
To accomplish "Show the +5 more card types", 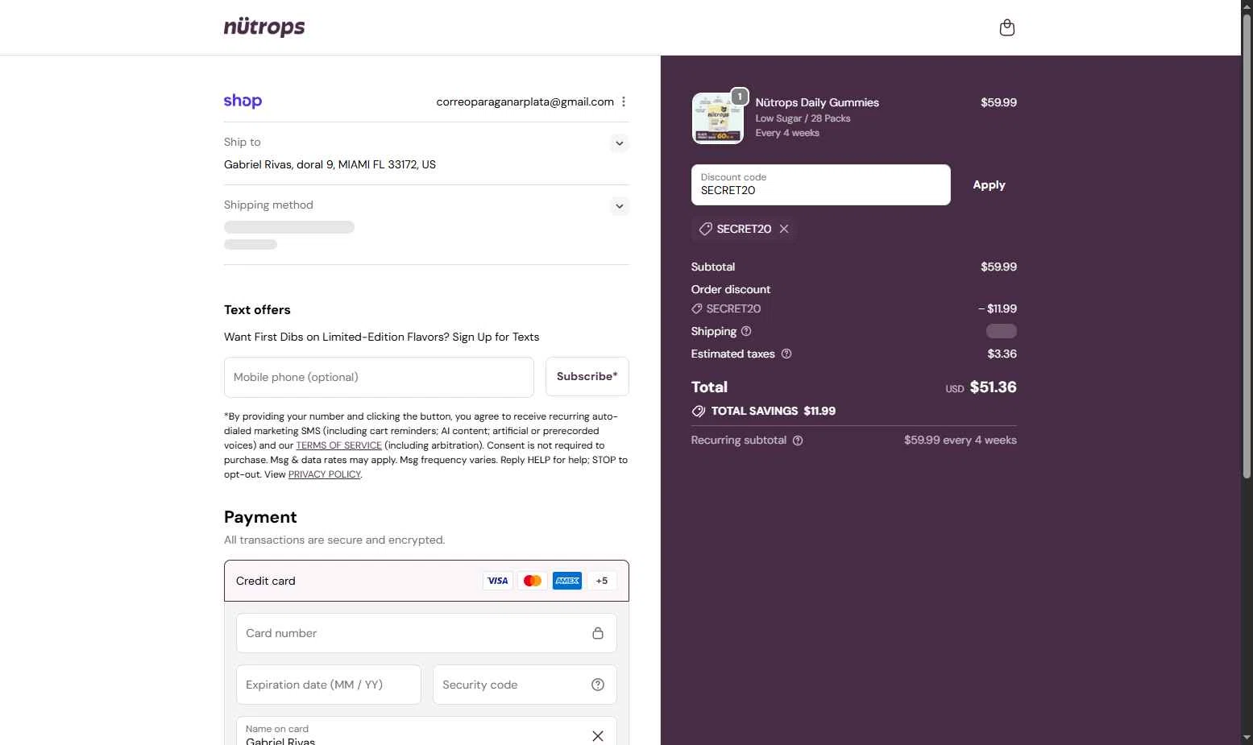I will (x=602, y=581).
